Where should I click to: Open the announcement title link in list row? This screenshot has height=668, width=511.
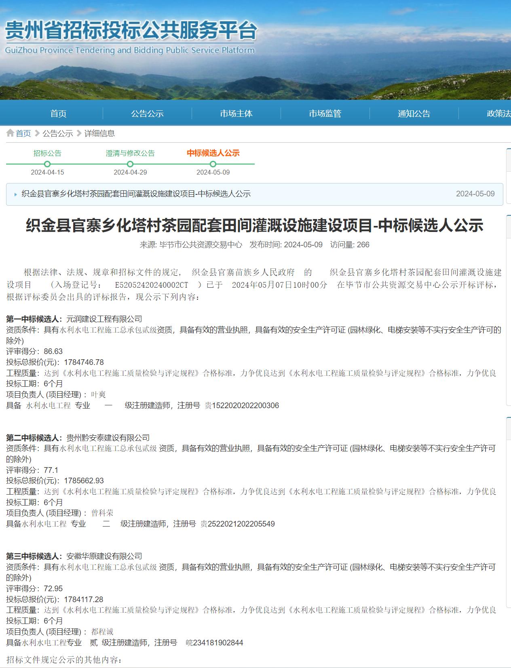point(136,194)
